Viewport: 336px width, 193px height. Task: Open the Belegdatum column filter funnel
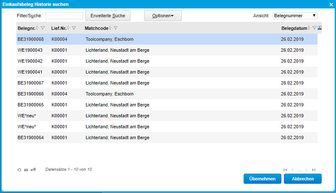(x=314, y=28)
